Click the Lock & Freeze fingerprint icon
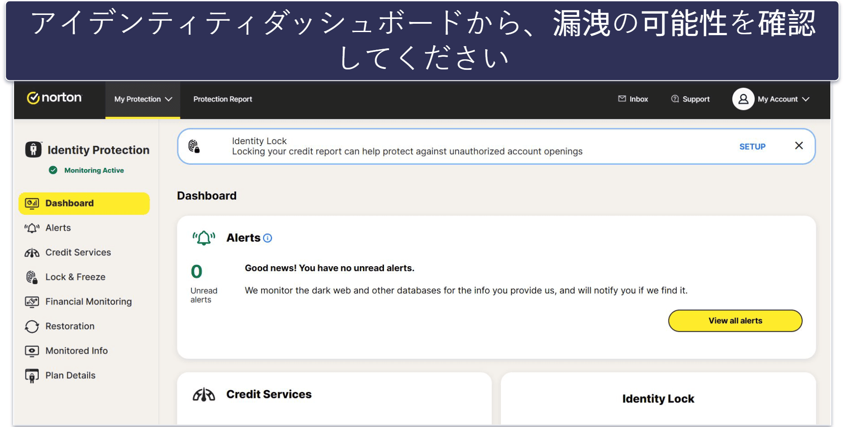 click(x=32, y=277)
